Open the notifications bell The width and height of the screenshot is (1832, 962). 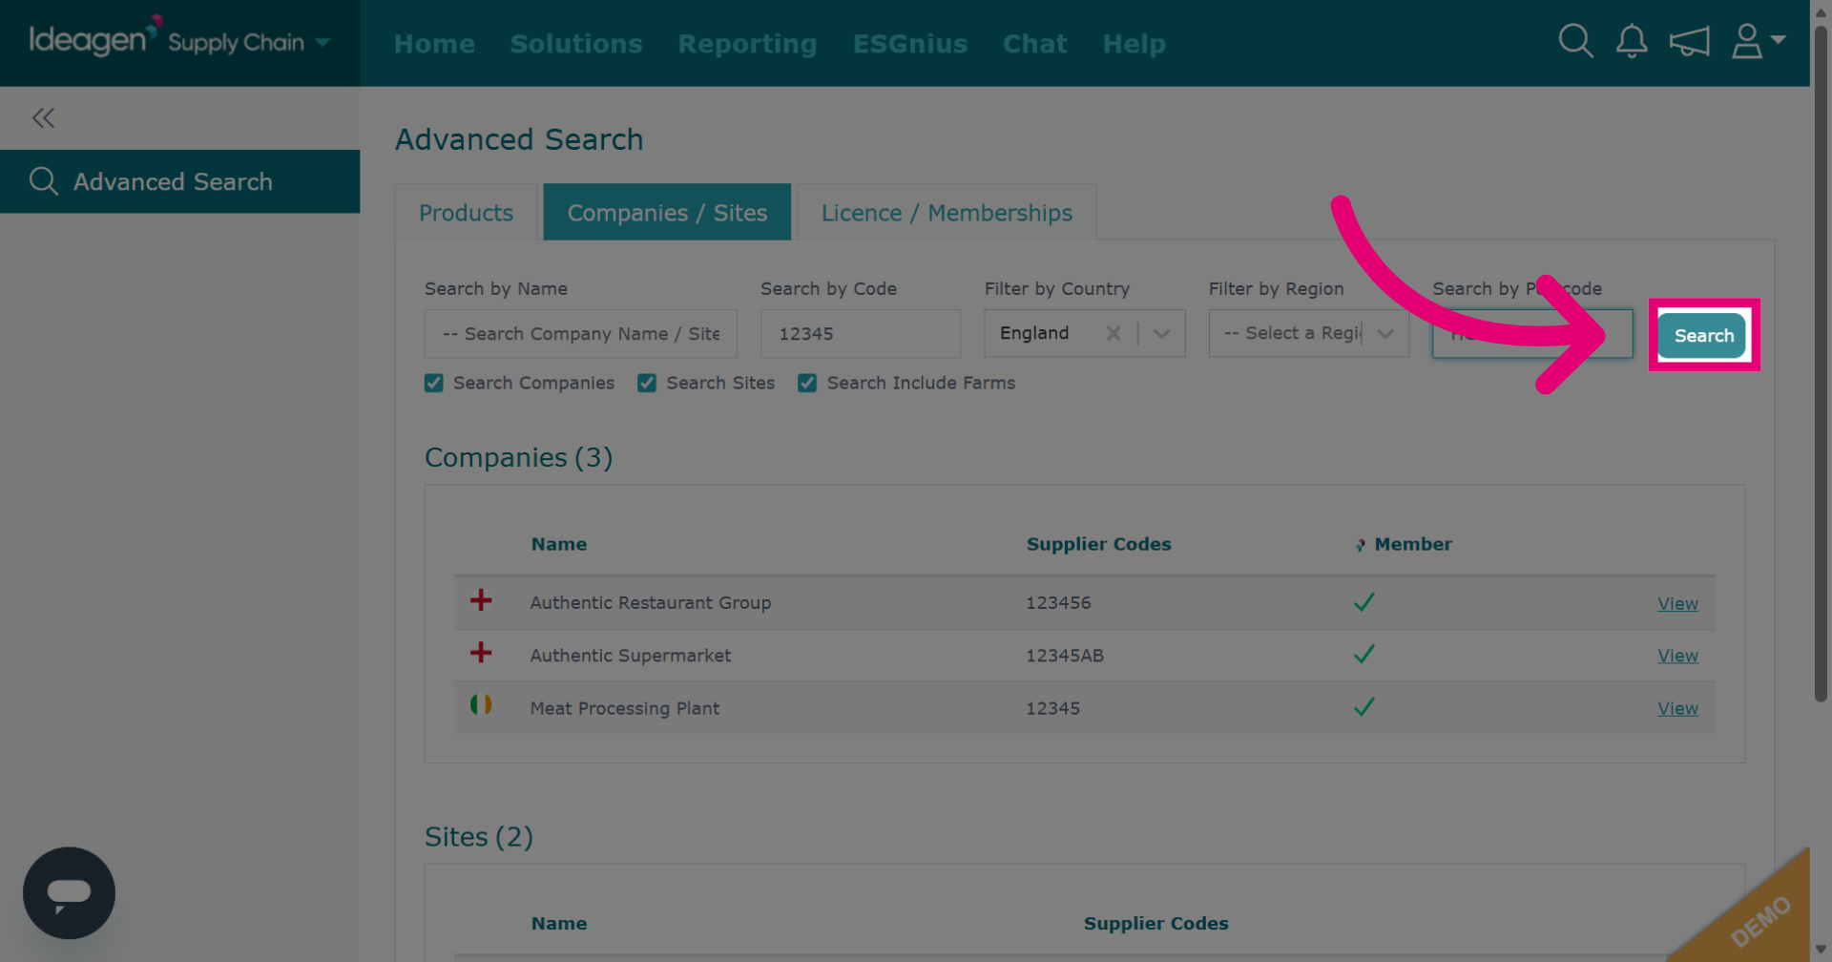[1632, 41]
